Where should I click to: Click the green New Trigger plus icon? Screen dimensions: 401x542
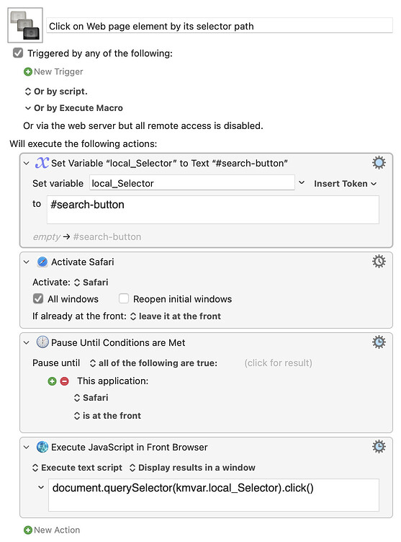coord(27,71)
